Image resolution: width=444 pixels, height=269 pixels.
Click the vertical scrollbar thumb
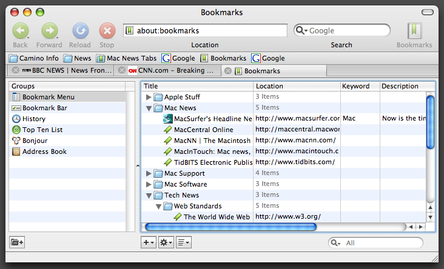pos(431,122)
